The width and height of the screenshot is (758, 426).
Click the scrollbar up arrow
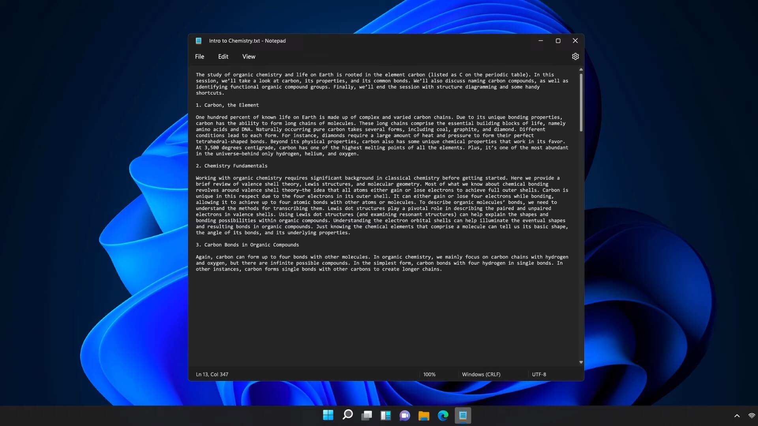[x=580, y=69]
